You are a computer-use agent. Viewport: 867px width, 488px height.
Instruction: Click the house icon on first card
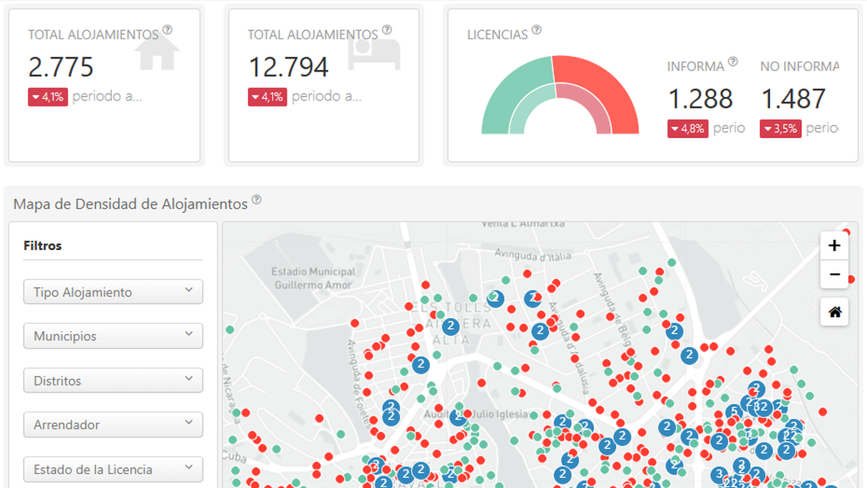click(157, 53)
